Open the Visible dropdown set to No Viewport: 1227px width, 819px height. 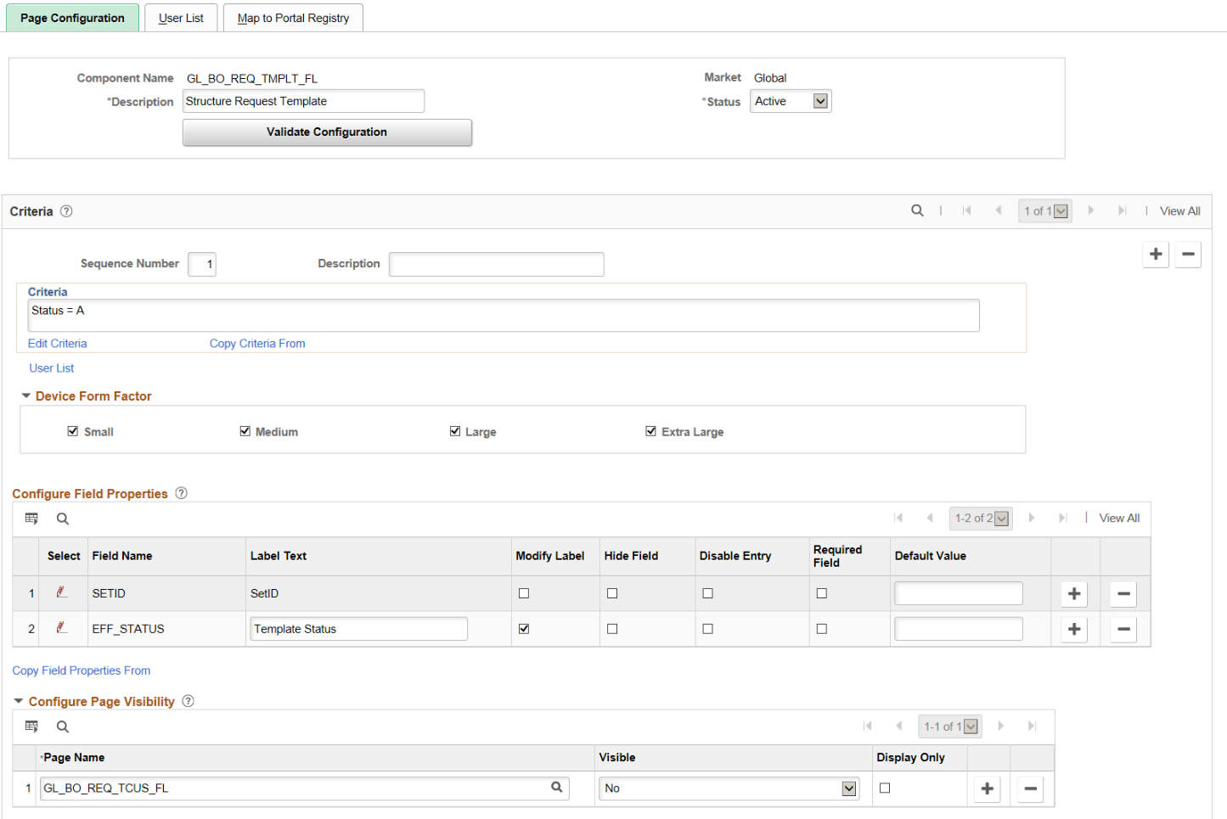coord(847,788)
